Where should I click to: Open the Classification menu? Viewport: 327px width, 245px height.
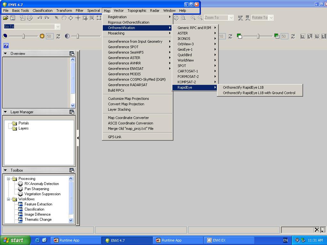(x=42, y=11)
